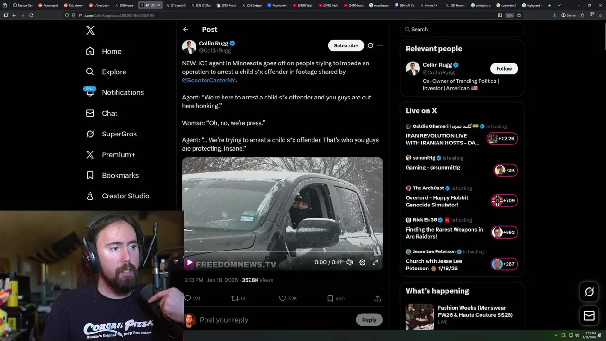
Task: Click the 150% zoom level indicator
Action: click(x=509, y=15)
